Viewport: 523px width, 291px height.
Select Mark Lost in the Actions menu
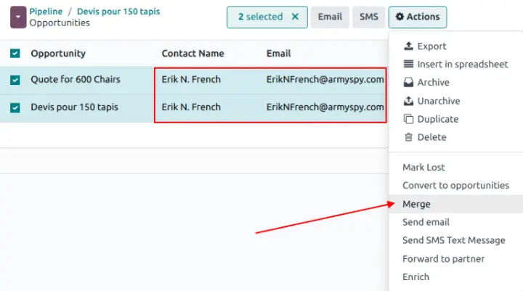(423, 167)
